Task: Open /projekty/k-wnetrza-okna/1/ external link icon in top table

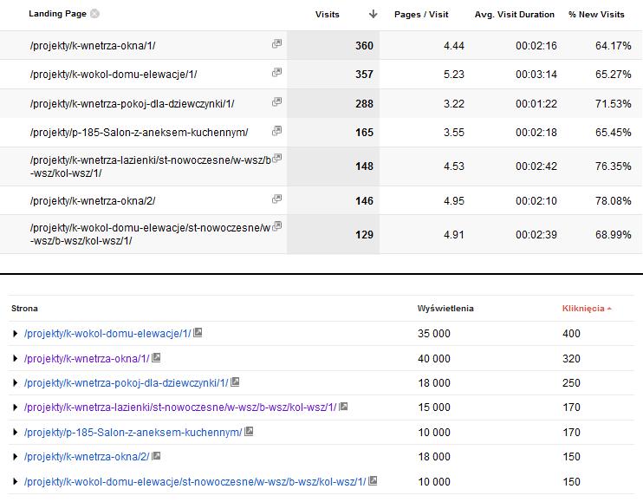Action: [276, 43]
